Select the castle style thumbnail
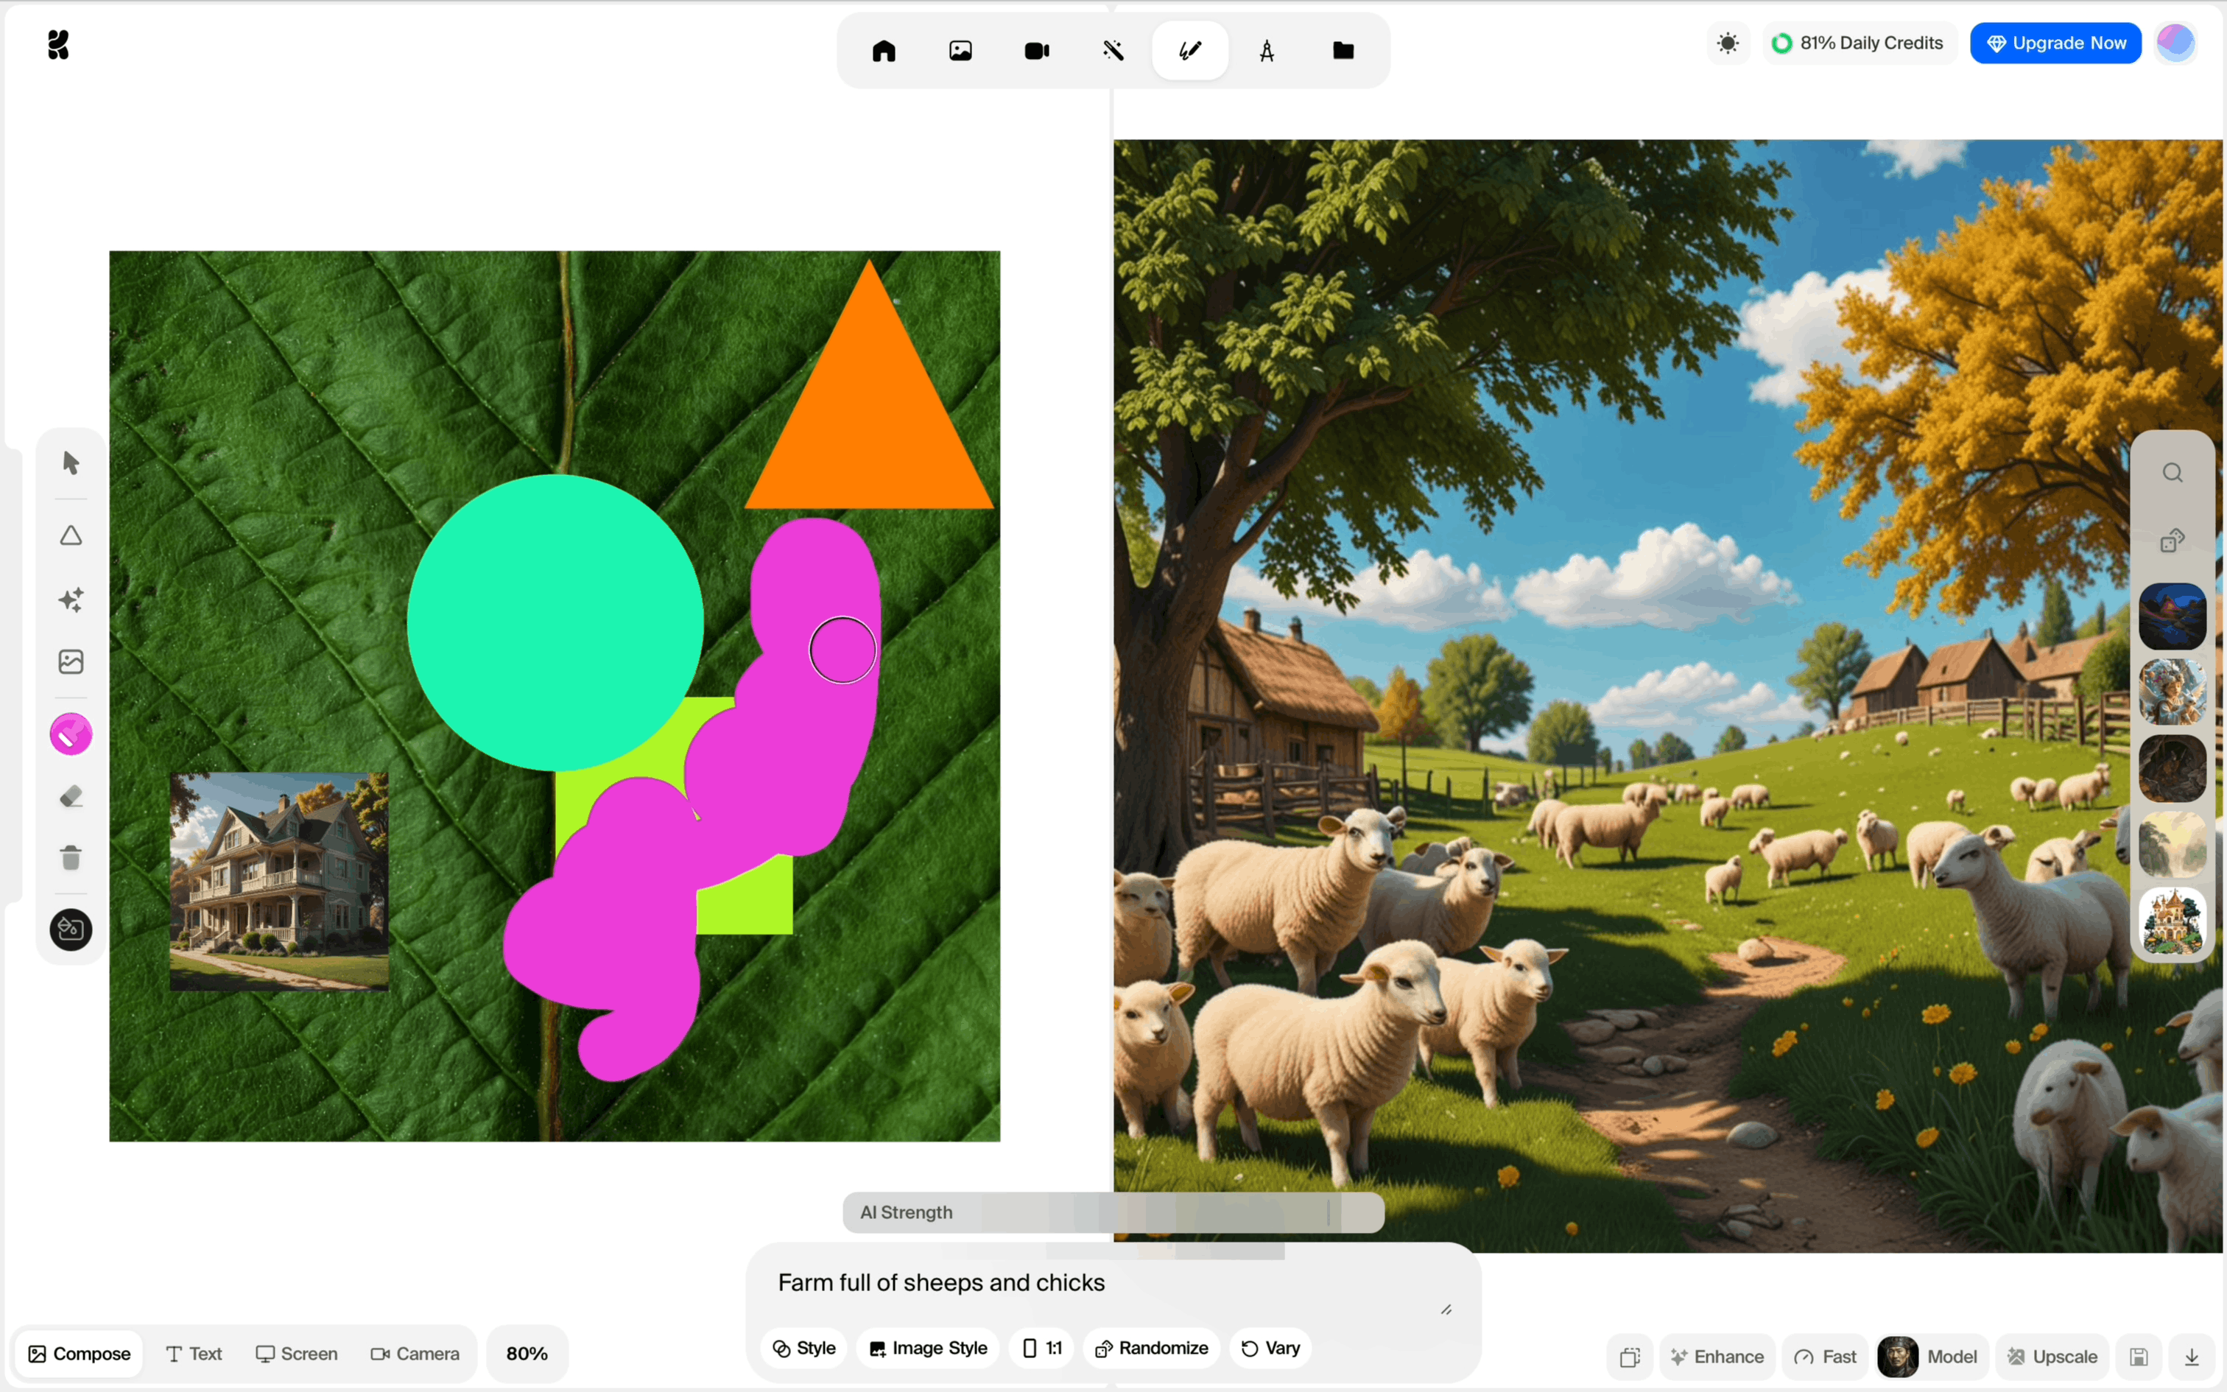The image size is (2227, 1392). [x=2172, y=921]
